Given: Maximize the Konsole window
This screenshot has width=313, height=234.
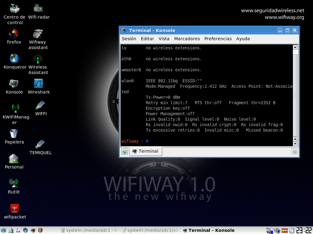Looking at the screenshot, I should (x=287, y=30).
